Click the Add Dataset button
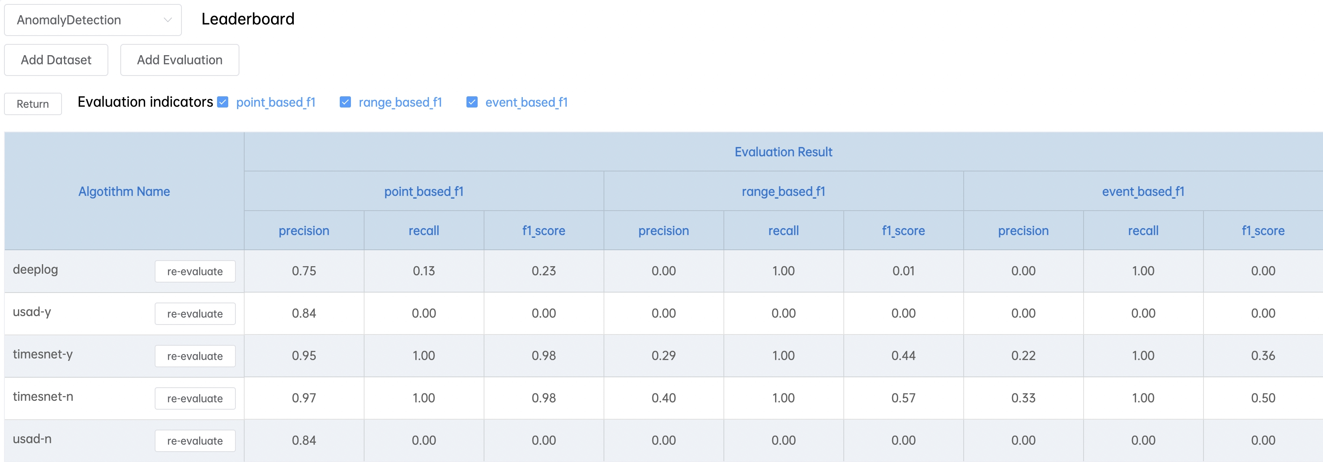This screenshot has width=1323, height=462. tap(56, 60)
